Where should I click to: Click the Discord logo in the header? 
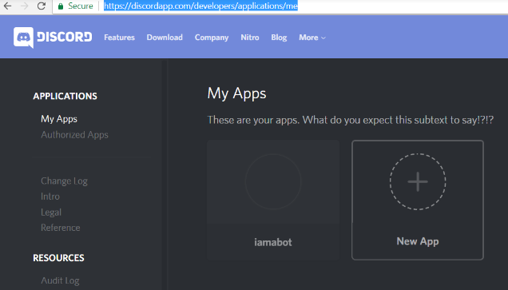pyautogui.click(x=53, y=38)
